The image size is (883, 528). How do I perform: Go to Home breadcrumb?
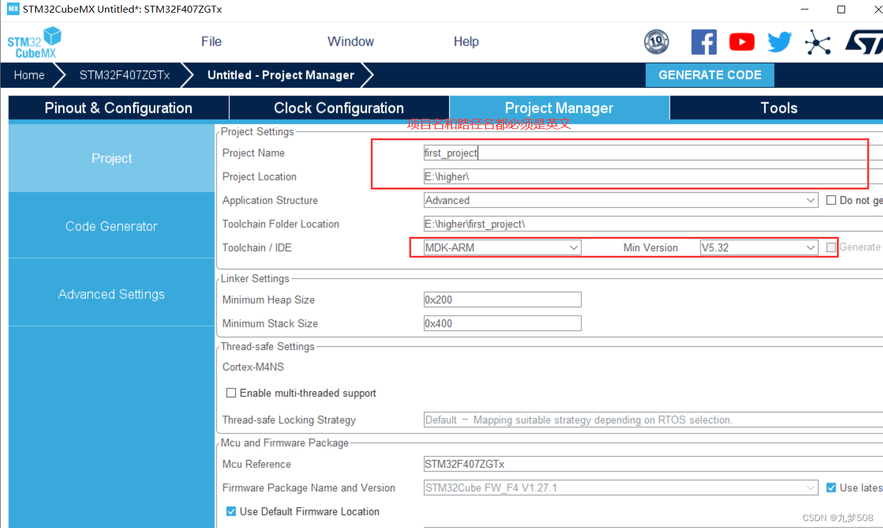29,75
